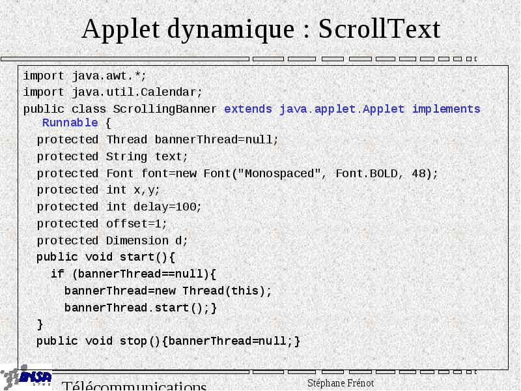Click the "Télécommunications" footer text
The height and width of the screenshot is (391, 521).
click(x=134, y=386)
